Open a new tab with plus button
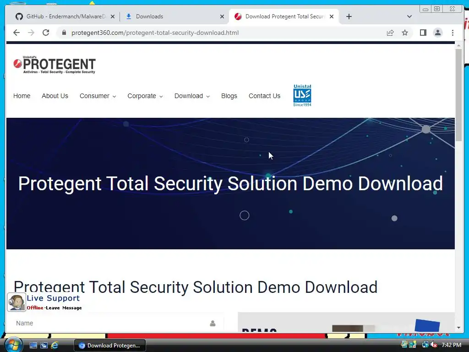This screenshot has height=352, width=469. 349,16
